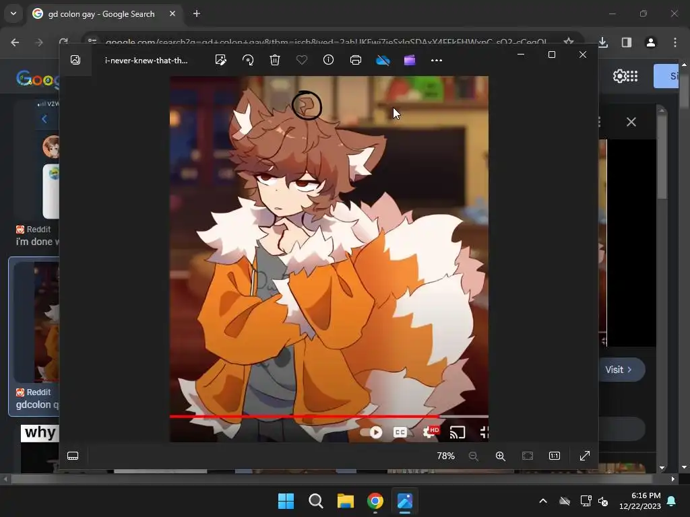This screenshot has height=517, width=690.
Task: Open the Clipchamp purple icon in Photos toolbar
Action: 410,60
